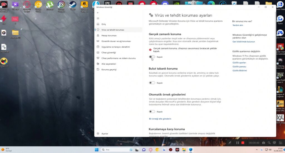Screen dimensions: 285x153
Task: Select Virüs ve tehdit koruması menu item
Action: pos(118,30)
